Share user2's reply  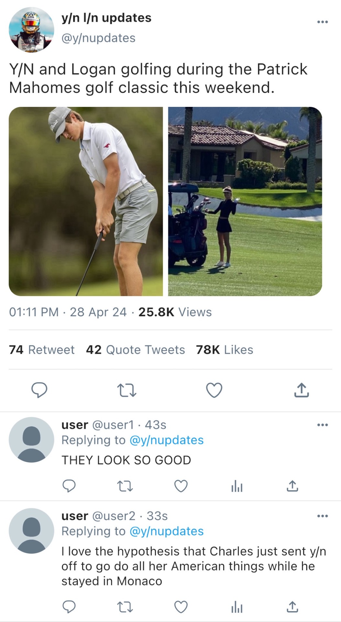292,607
